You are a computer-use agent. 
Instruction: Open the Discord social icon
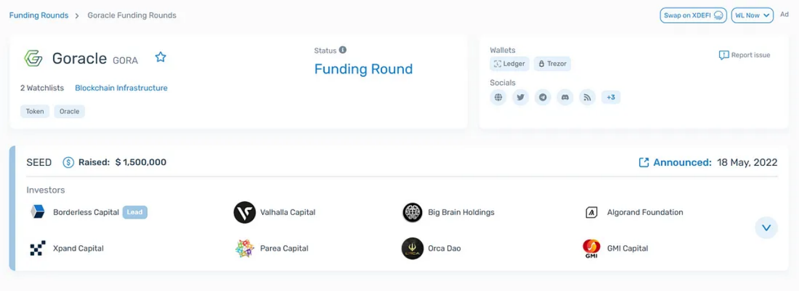(565, 97)
